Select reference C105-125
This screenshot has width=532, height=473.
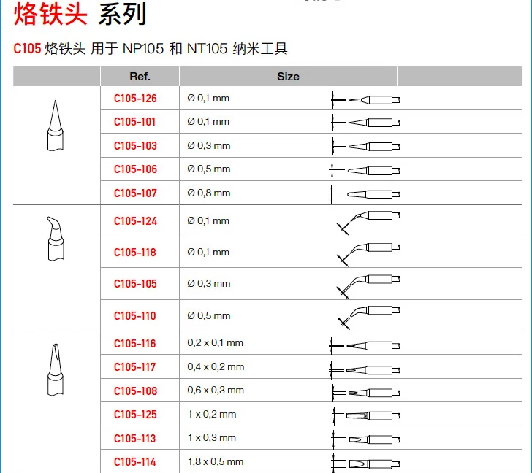click(135, 415)
